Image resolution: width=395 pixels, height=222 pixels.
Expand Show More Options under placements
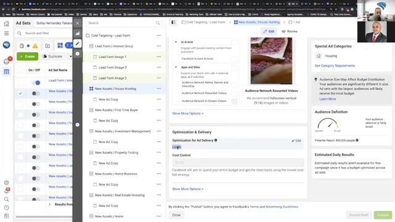click(188, 113)
